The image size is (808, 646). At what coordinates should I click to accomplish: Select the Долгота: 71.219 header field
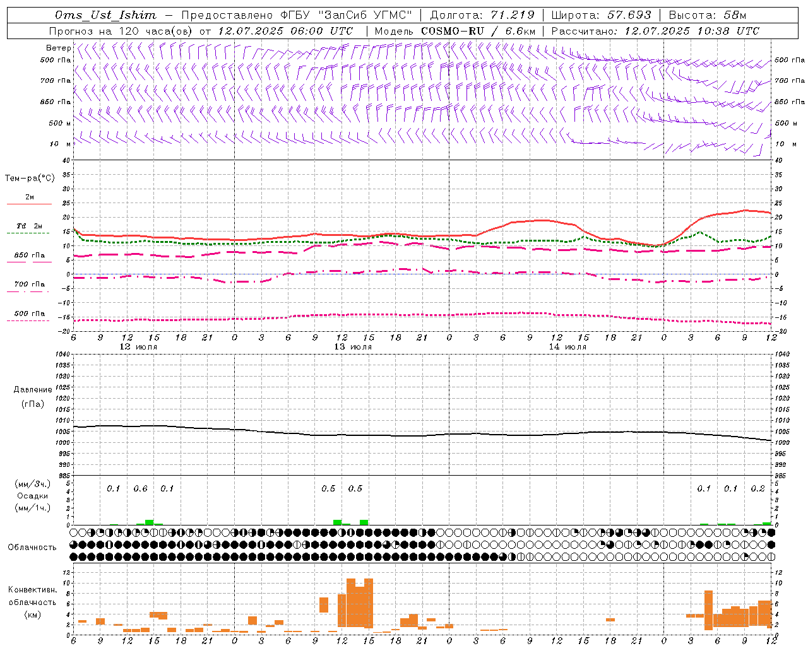482,15
